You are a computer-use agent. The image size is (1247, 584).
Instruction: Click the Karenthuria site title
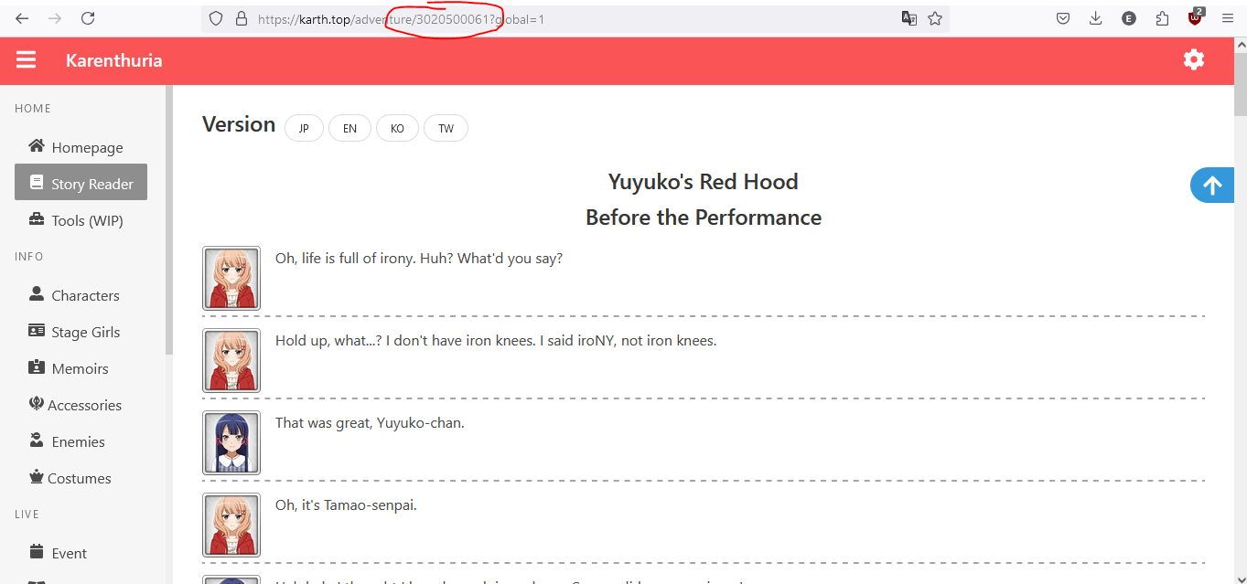tap(113, 60)
